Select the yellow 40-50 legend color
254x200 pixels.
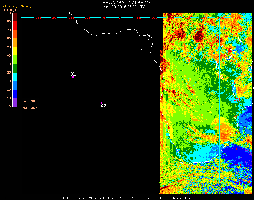tap(15, 51)
